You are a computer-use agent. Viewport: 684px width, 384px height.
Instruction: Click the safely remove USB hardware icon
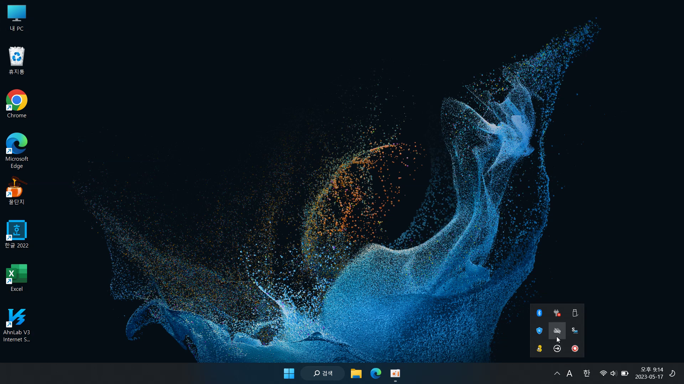pyautogui.click(x=575, y=313)
